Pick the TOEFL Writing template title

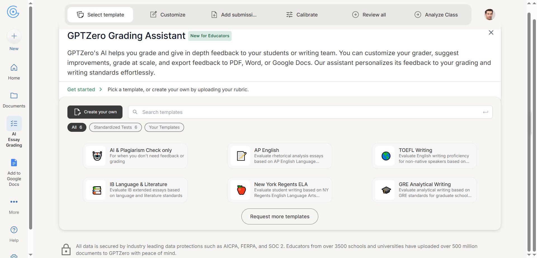[x=415, y=150]
